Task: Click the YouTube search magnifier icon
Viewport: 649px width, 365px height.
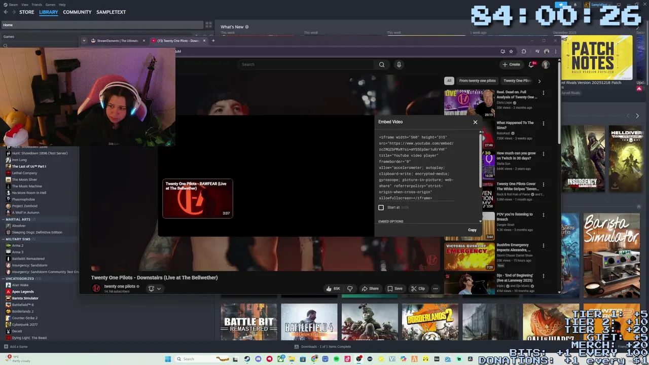Action: (x=382, y=64)
